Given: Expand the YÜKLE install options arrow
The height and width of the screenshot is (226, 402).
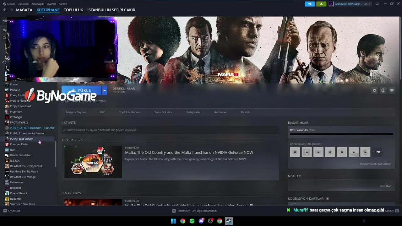Looking at the screenshot, I should point(105,90).
